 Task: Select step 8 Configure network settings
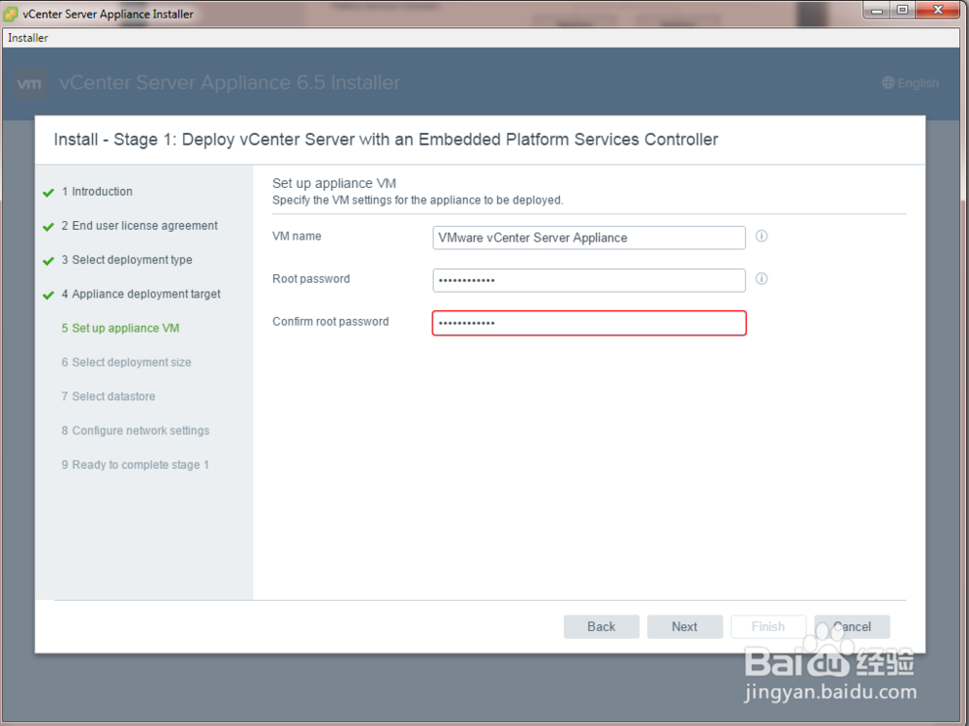point(136,430)
